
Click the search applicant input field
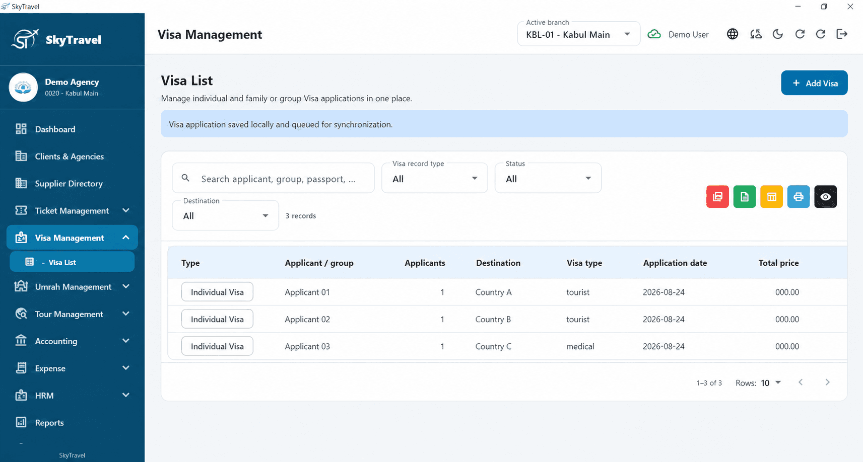point(274,178)
